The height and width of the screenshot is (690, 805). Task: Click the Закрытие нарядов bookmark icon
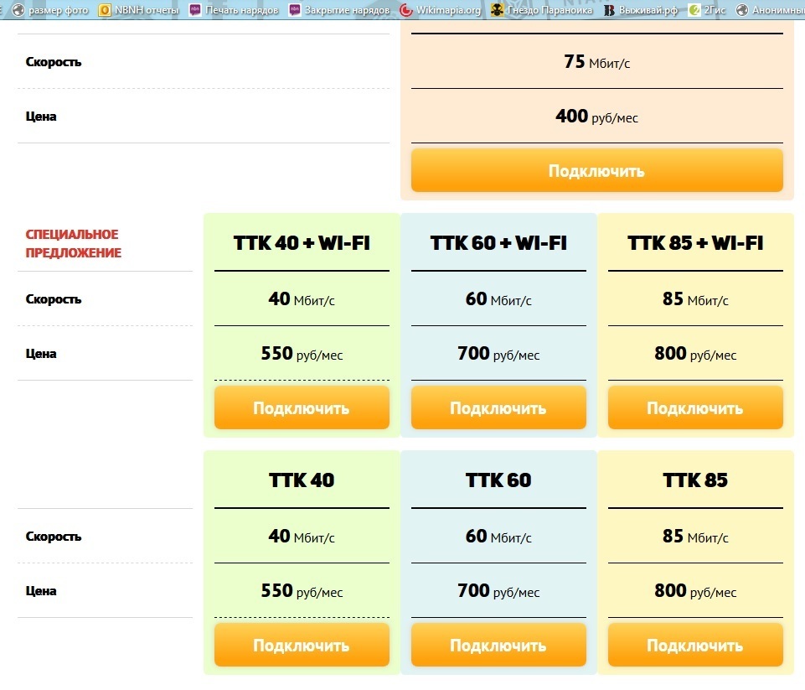pyautogui.click(x=295, y=10)
